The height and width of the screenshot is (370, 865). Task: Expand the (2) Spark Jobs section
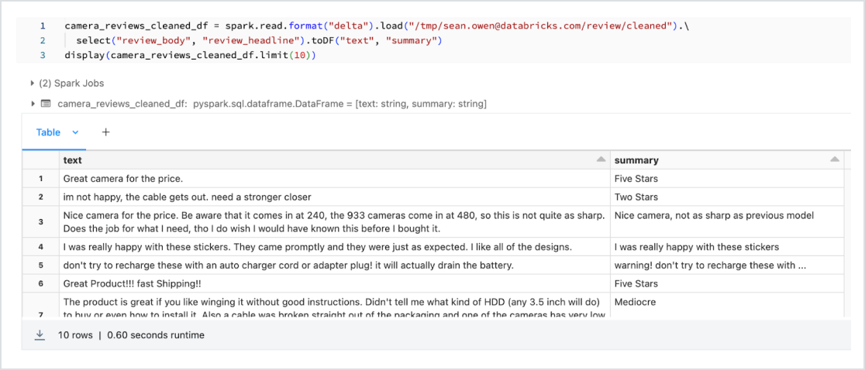click(33, 83)
